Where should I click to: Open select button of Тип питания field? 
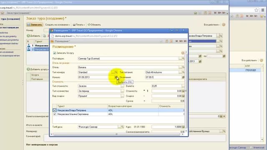[180, 72]
